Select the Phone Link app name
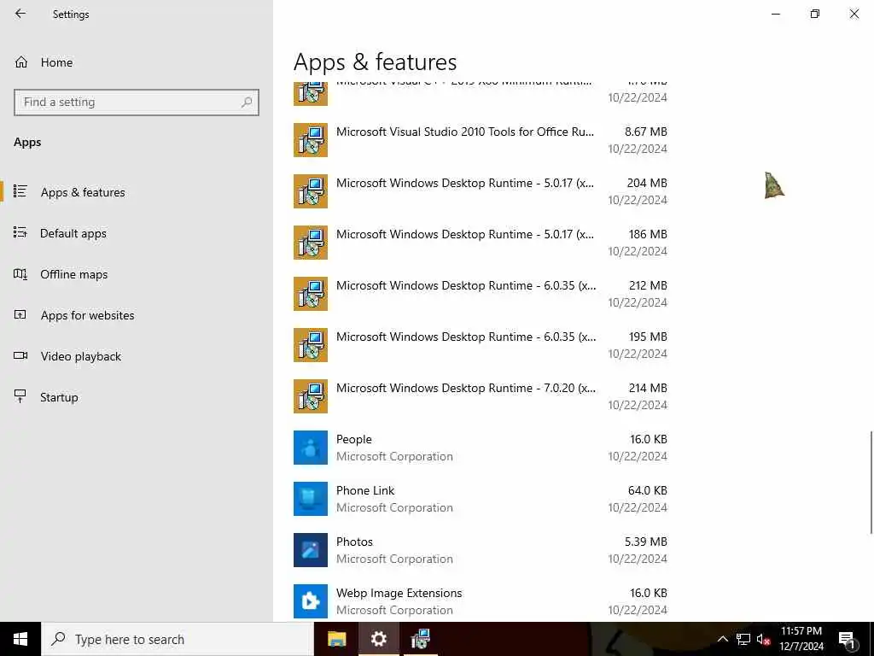Screen dimensions: 874x656 click(x=365, y=491)
